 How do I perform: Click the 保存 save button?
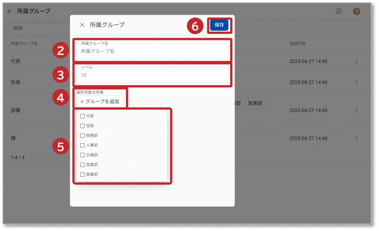219,25
